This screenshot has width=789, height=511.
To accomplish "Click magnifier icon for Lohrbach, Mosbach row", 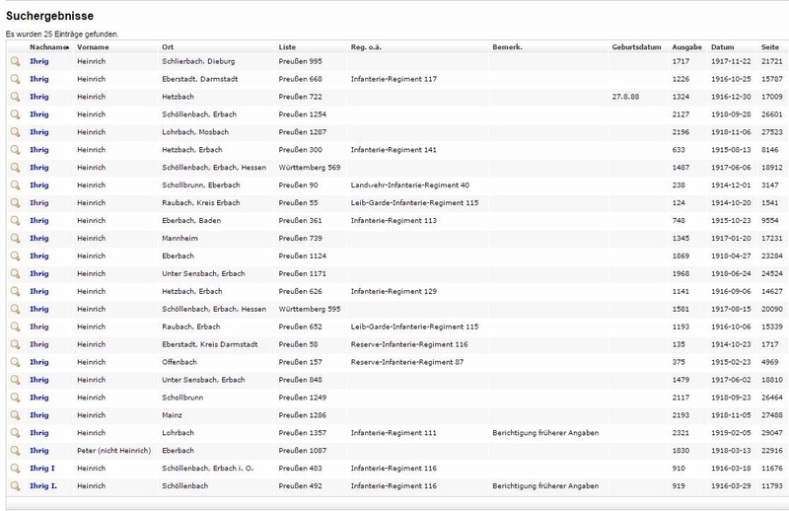I will click(15, 132).
